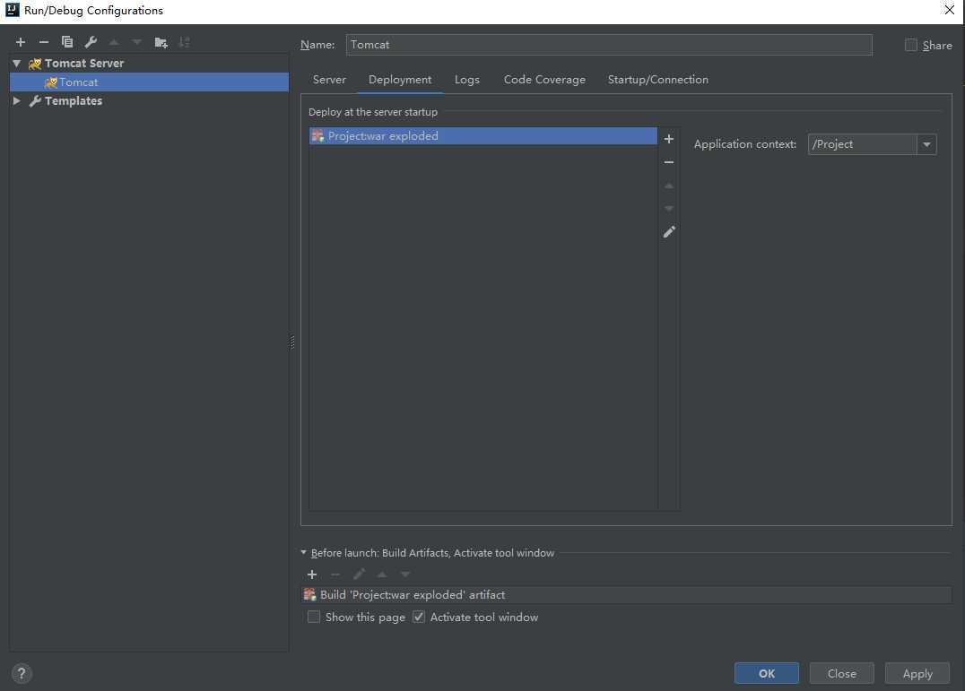
Task: Select the Deployment tab
Action: point(400,80)
